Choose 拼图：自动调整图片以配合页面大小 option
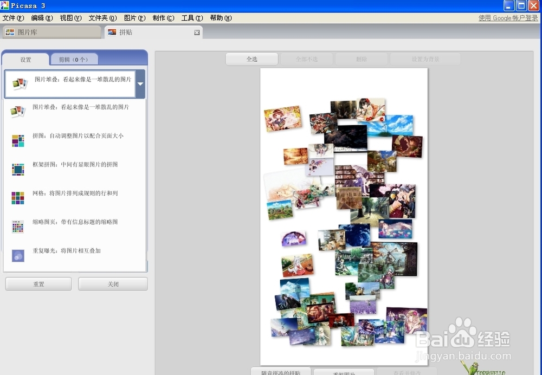Viewport: 542px width, 375px height. (78, 136)
